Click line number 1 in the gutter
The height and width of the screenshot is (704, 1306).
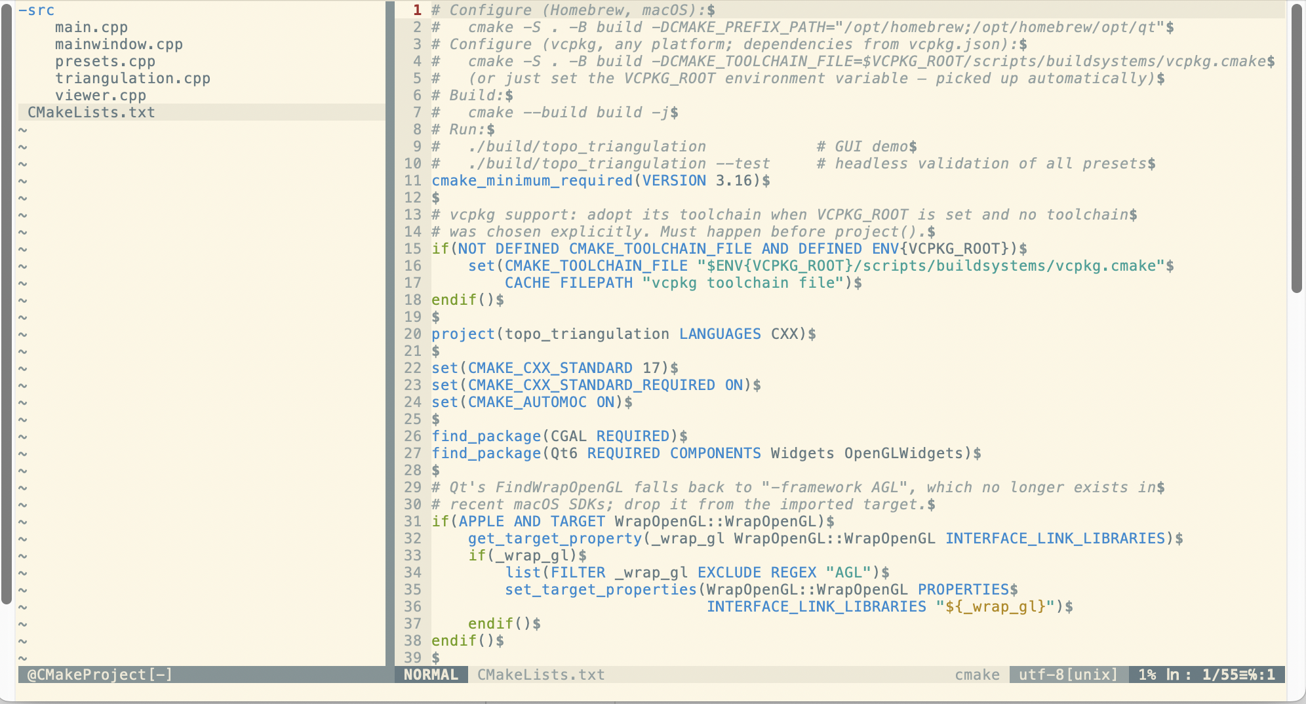pyautogui.click(x=417, y=10)
